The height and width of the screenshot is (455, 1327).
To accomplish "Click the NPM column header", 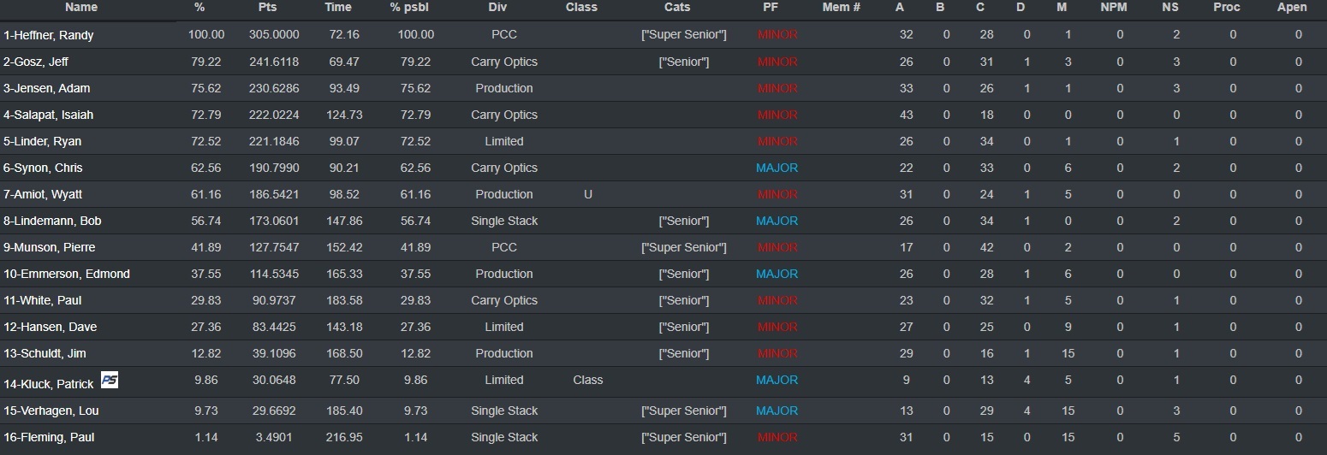I will (1114, 7).
